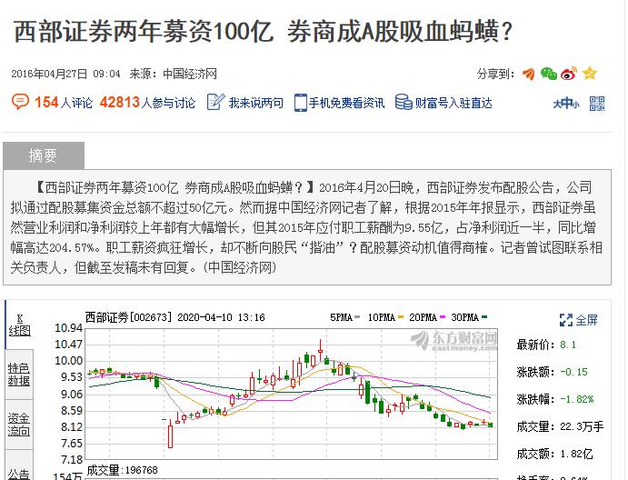Select the 资金流向 tab
628x480 pixels.
tap(19, 425)
